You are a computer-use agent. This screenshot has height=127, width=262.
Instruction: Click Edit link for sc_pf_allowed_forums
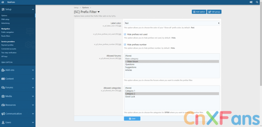120,59
